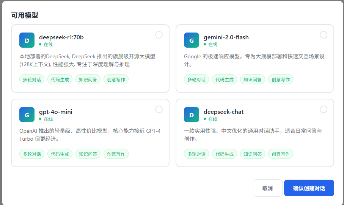Click the gpt-4o-mini model name
Viewport: 344px width, 205px height.
(55, 112)
